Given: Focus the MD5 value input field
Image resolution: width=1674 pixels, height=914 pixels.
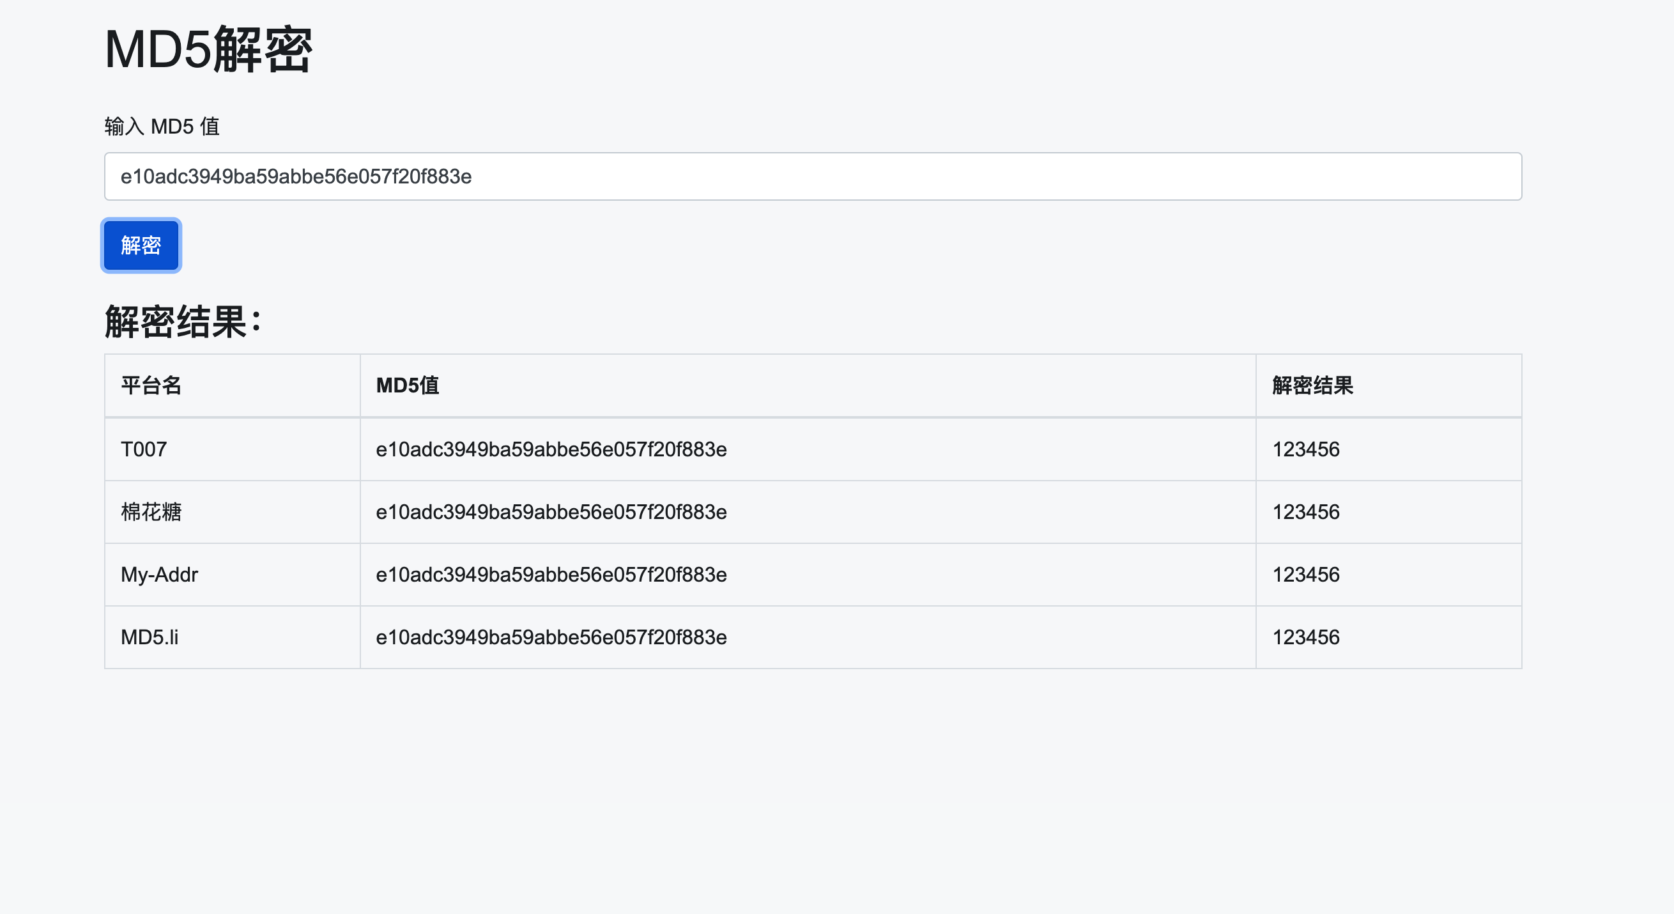Looking at the screenshot, I should (812, 176).
